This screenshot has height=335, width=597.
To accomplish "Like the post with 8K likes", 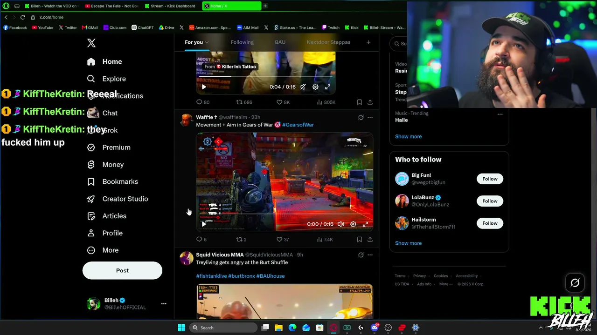I will (x=283, y=102).
